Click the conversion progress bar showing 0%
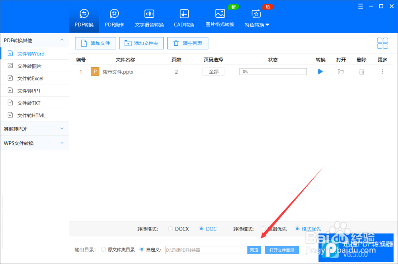Image resolution: width=398 pixels, height=264 pixels. (273, 72)
